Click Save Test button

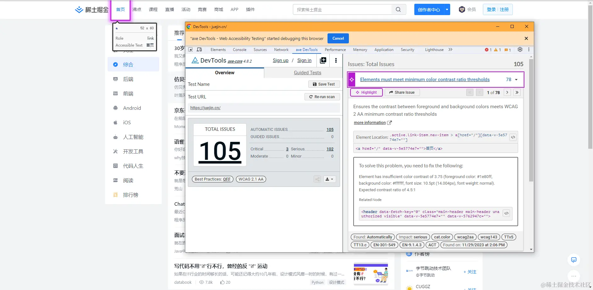(x=324, y=84)
